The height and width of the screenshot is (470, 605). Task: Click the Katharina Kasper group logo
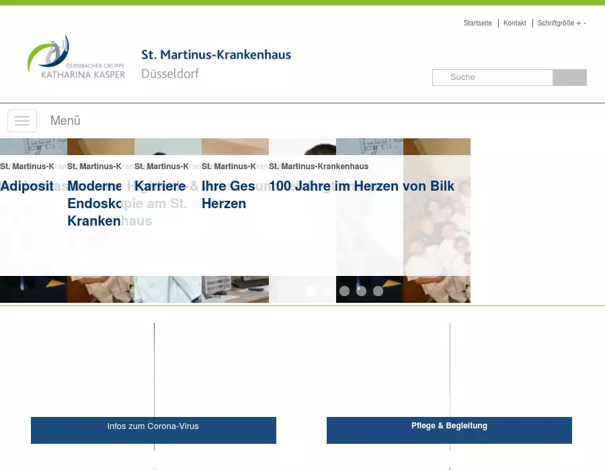coord(76,58)
